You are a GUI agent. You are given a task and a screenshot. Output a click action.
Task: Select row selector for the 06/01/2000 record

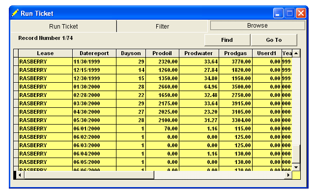(16, 129)
